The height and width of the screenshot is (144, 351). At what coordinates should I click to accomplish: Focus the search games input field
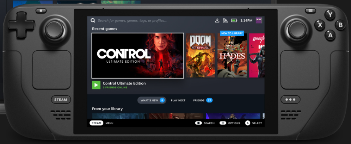pos(132,20)
